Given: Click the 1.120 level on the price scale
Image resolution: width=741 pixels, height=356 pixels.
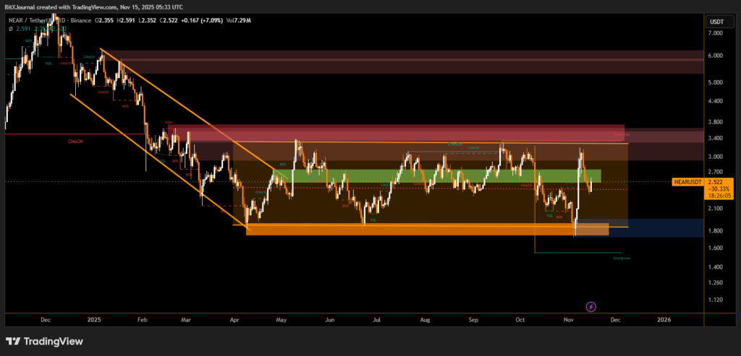Looking at the screenshot, I should tap(716, 299).
